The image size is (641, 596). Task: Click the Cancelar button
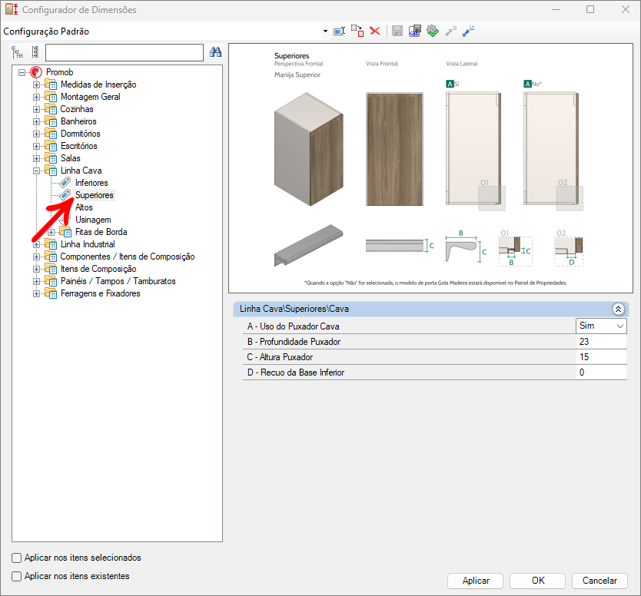tap(599, 581)
